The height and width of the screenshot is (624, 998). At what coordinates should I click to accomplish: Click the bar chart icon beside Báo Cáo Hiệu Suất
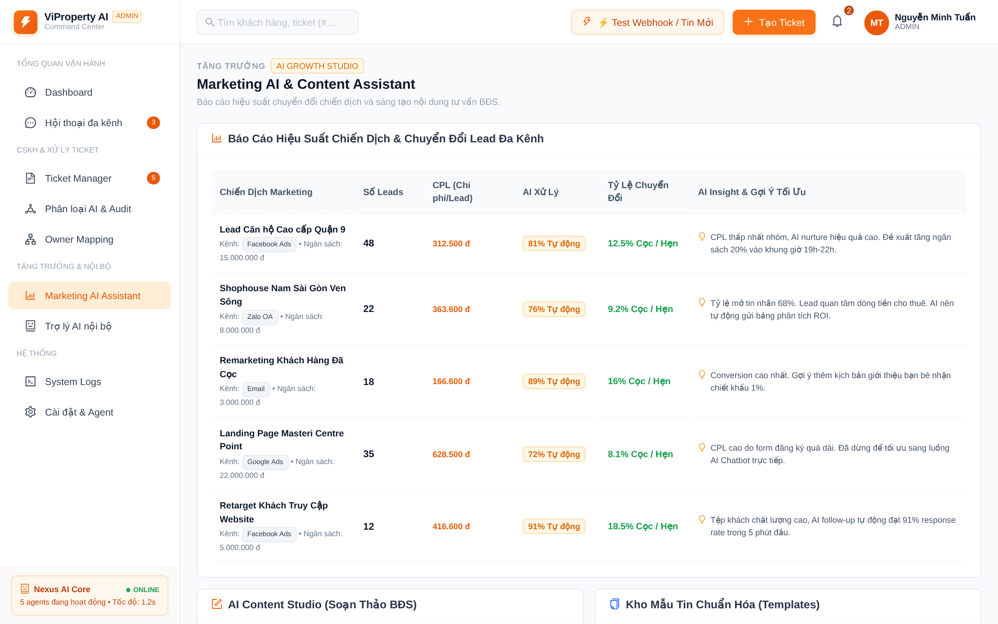coord(217,138)
